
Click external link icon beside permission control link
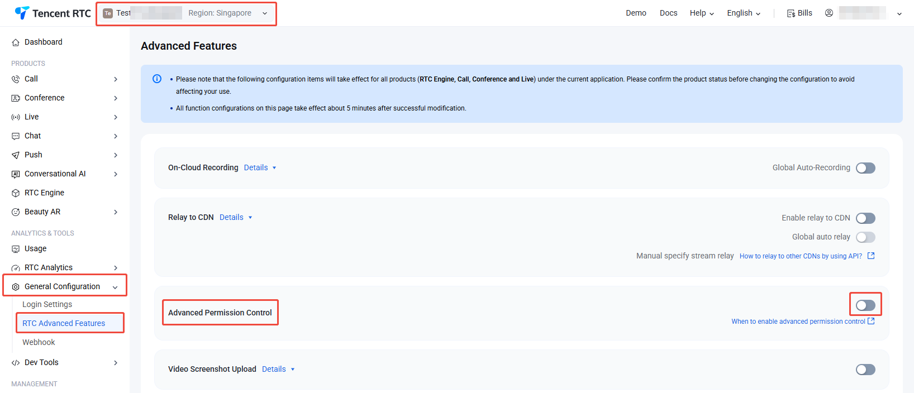(871, 321)
